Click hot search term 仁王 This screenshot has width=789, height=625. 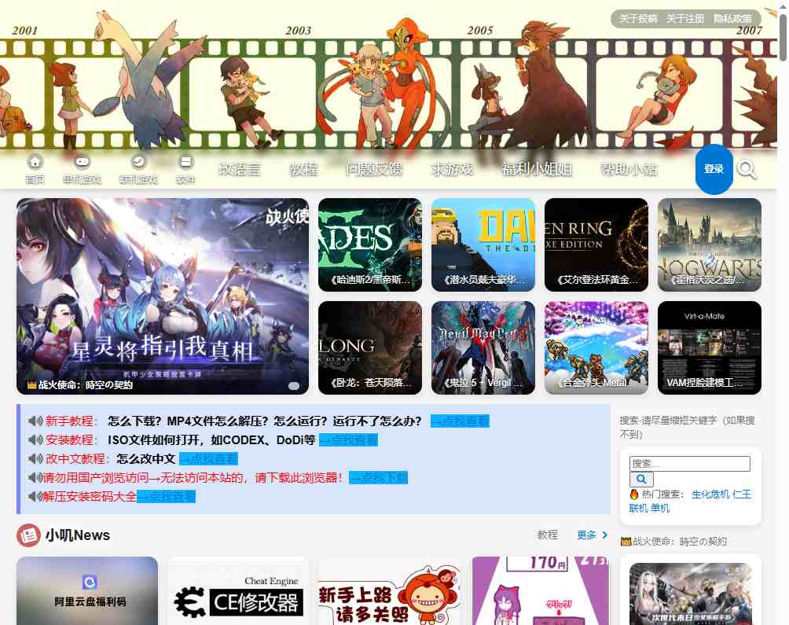742,494
